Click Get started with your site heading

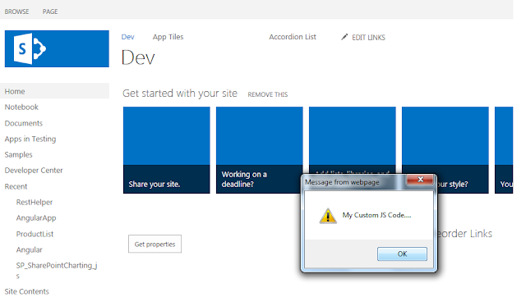point(180,93)
